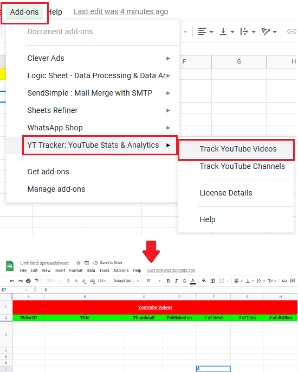The width and height of the screenshot is (298, 372).
Task: Open the fill color paint bucket
Action: pyautogui.click(x=204, y=281)
